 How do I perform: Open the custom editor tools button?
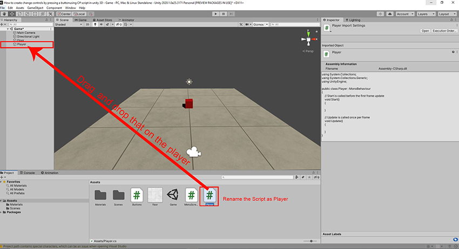point(50,13)
